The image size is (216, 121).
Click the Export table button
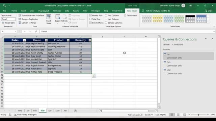(58, 19)
